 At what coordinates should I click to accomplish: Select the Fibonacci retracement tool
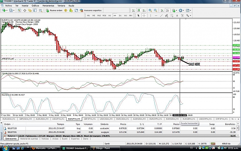(x=172, y=15)
